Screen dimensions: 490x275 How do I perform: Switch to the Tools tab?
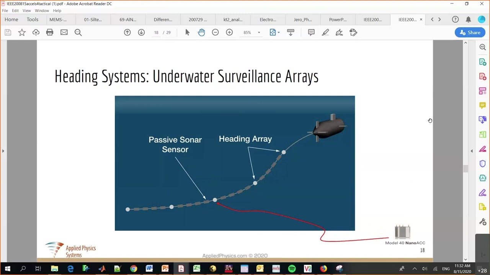(x=33, y=19)
